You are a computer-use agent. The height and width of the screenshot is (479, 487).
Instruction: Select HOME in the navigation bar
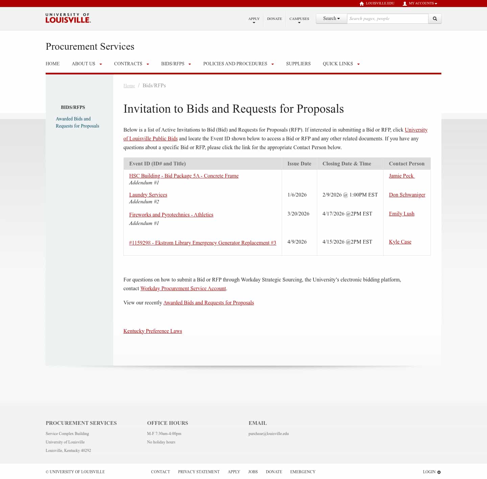tap(52, 64)
